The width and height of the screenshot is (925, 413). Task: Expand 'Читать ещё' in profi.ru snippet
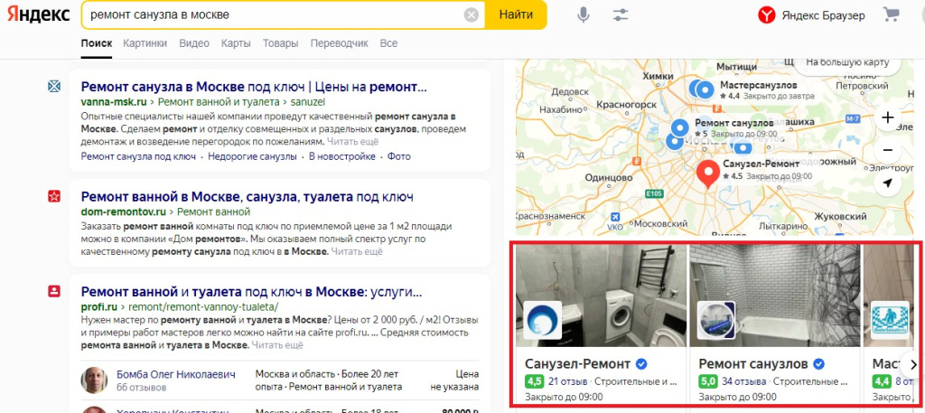tap(277, 345)
